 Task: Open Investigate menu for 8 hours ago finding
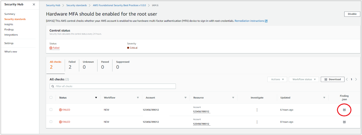(257, 122)
